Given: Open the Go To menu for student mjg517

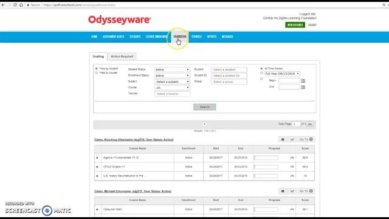Looking at the screenshot, I should click(306, 191).
